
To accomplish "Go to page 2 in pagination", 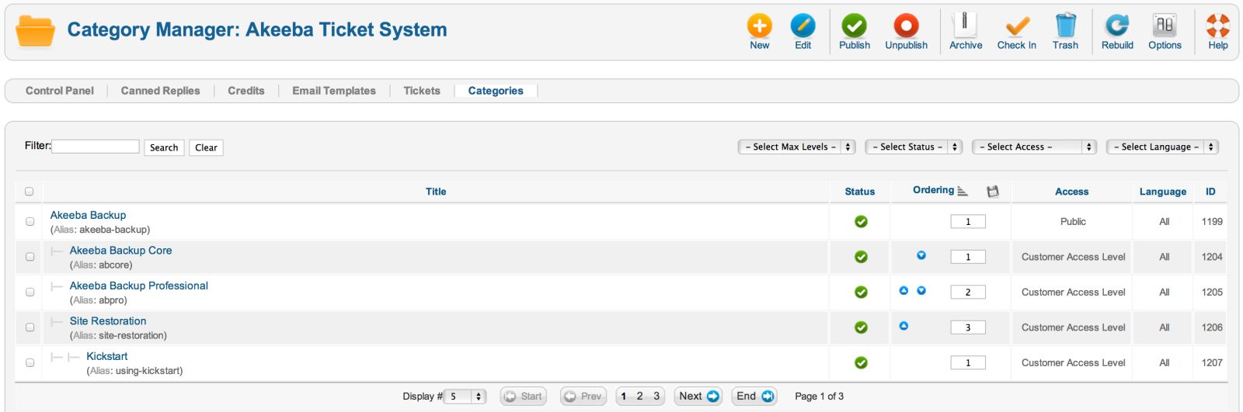I will pos(640,396).
